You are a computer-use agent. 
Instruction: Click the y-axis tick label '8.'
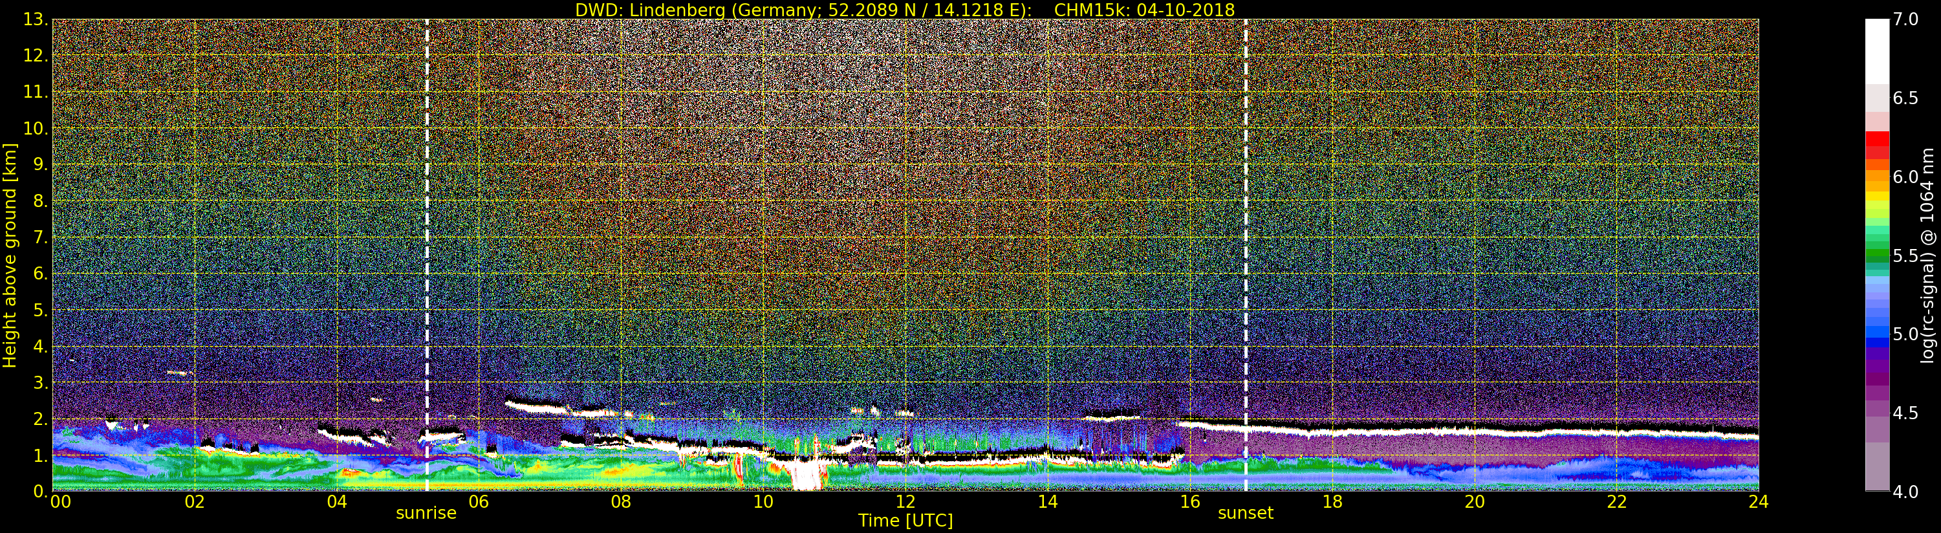[41, 201]
